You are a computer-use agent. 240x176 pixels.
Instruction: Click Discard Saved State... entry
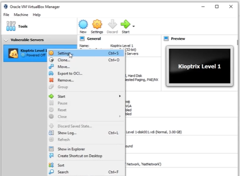86,126
